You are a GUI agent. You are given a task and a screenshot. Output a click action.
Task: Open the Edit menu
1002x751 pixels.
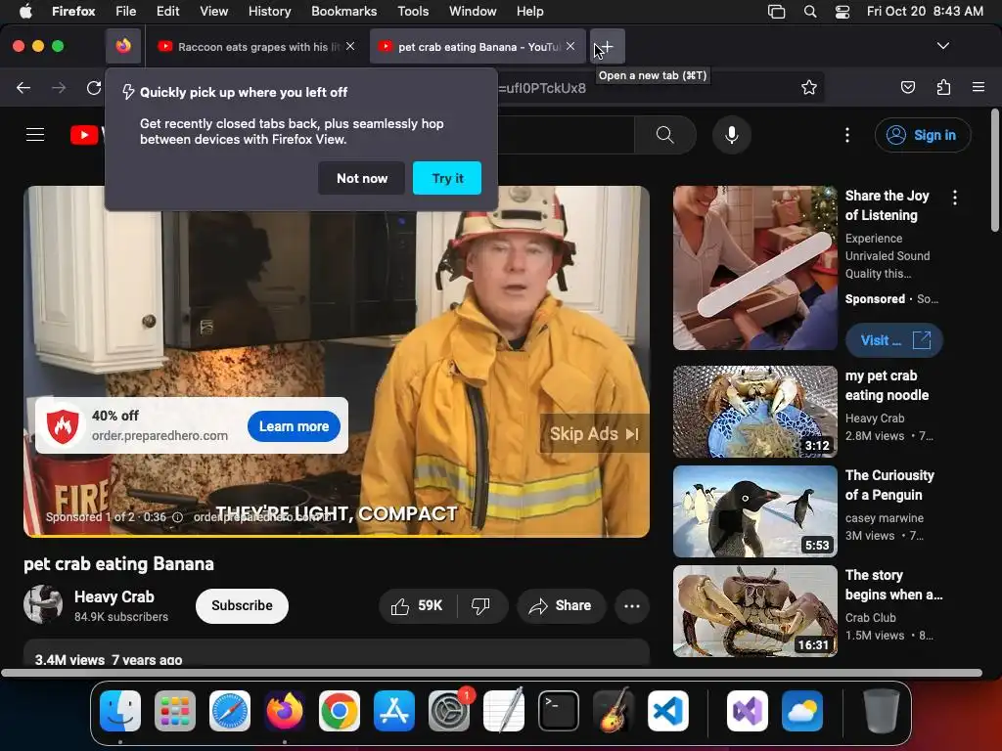167,11
